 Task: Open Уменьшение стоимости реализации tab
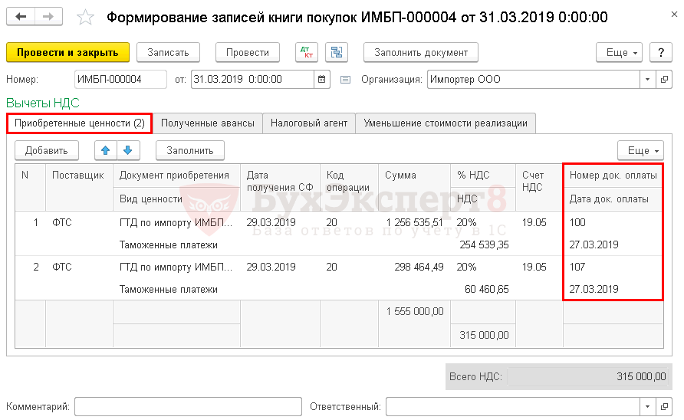click(x=446, y=123)
